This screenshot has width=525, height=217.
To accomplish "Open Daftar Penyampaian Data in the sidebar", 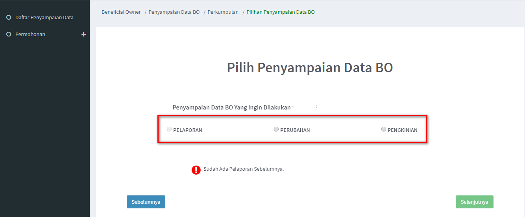I will pyautogui.click(x=44, y=18).
